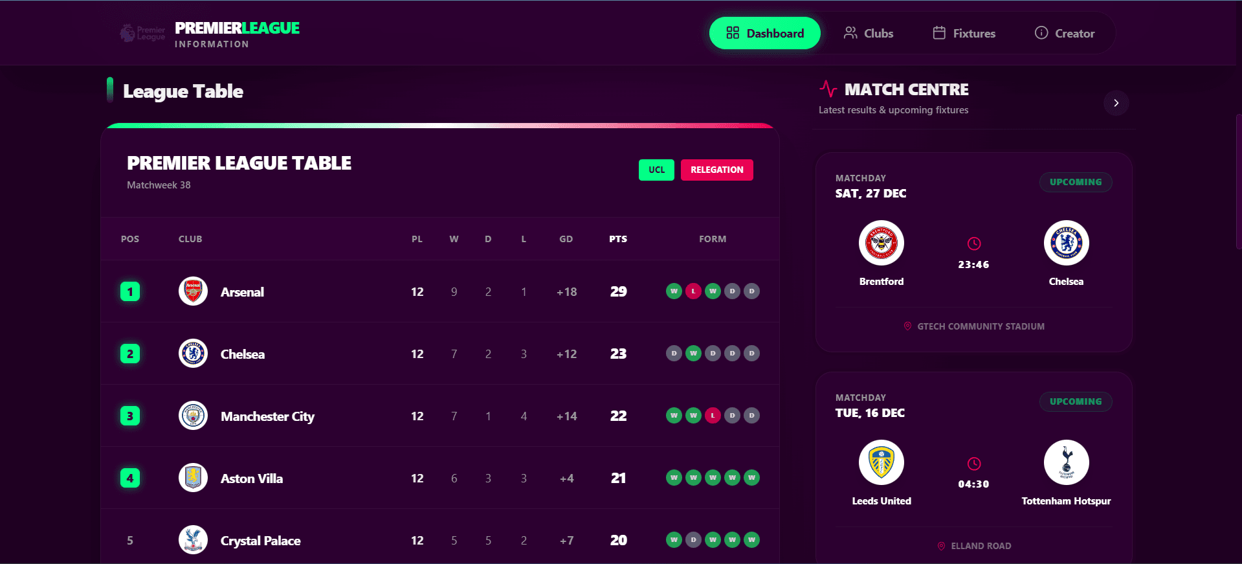Click the Creator info icon
Screen dimensions: 1242x564
[x=1041, y=32]
